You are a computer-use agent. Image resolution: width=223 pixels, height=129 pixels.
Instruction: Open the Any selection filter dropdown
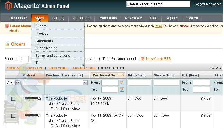coord(13,83)
